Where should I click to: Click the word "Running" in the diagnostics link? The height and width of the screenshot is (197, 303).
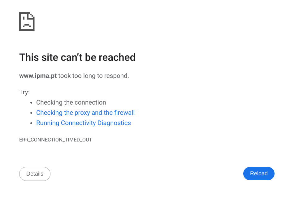(48, 123)
